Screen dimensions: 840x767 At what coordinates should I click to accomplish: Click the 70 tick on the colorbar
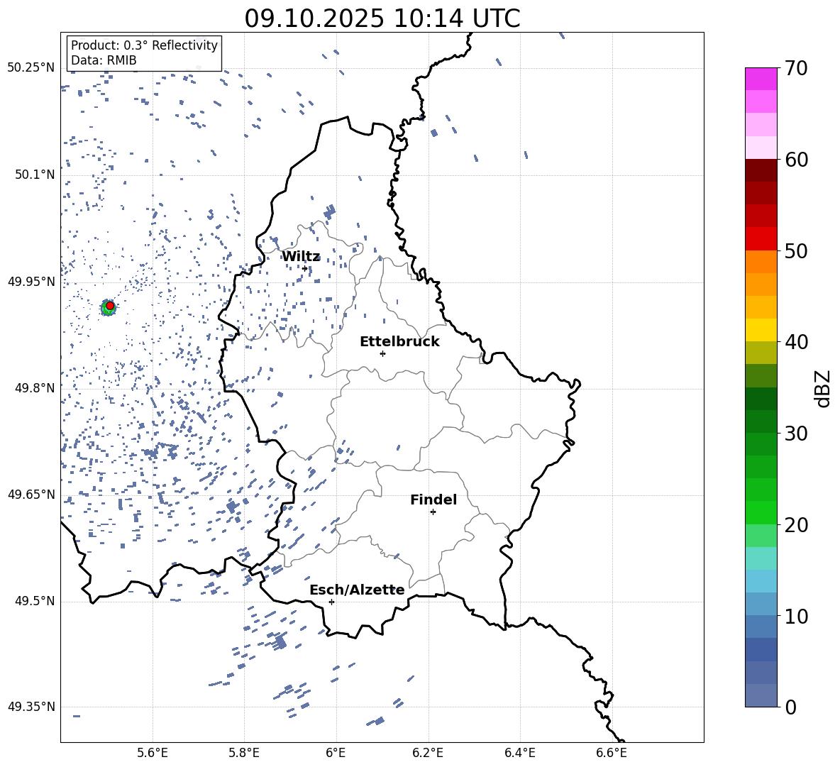click(797, 69)
